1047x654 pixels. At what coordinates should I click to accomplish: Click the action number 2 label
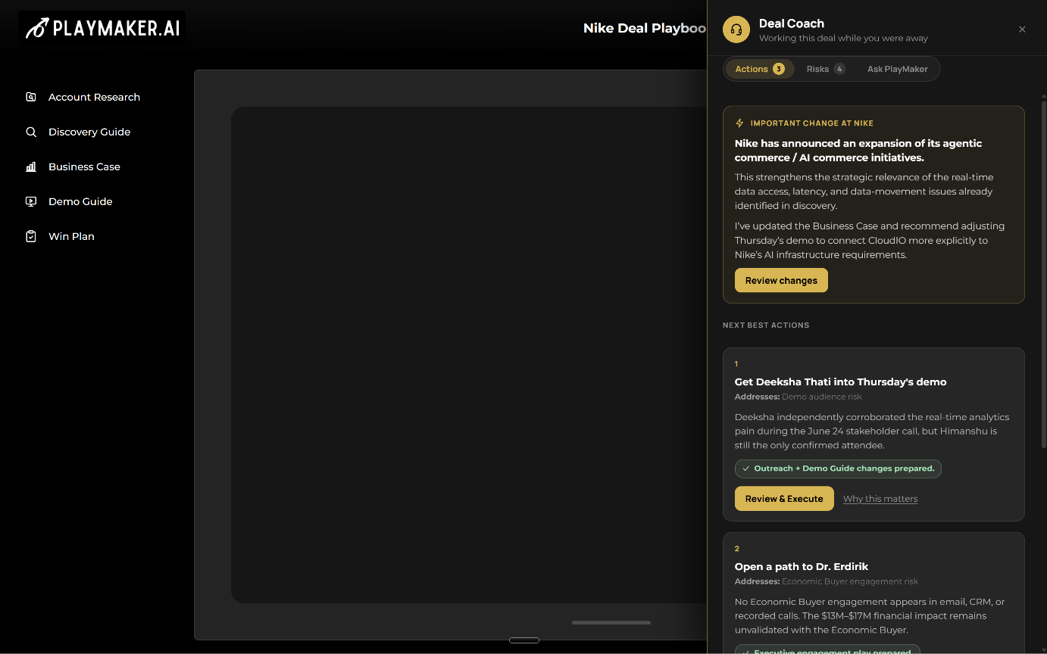(x=737, y=549)
